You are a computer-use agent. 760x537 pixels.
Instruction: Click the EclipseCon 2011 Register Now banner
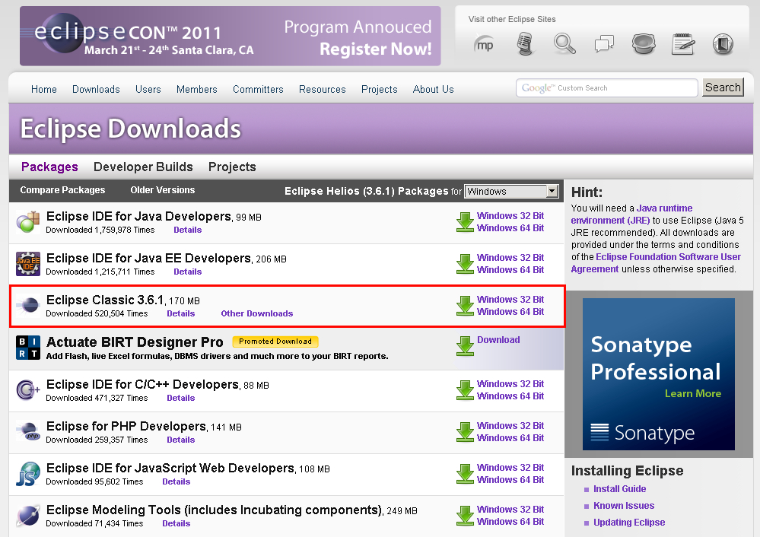pyautogui.click(x=230, y=37)
